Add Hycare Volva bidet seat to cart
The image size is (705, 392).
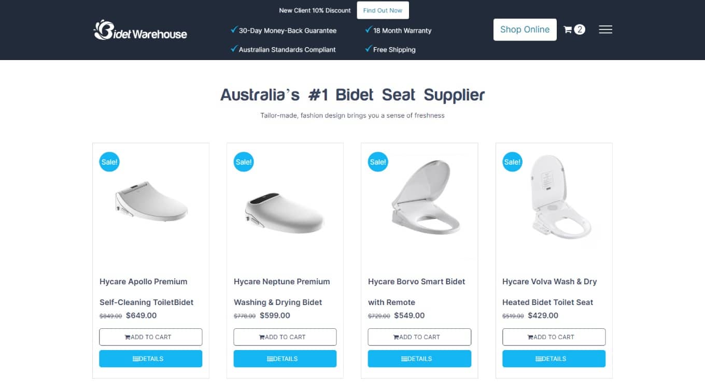(x=554, y=337)
